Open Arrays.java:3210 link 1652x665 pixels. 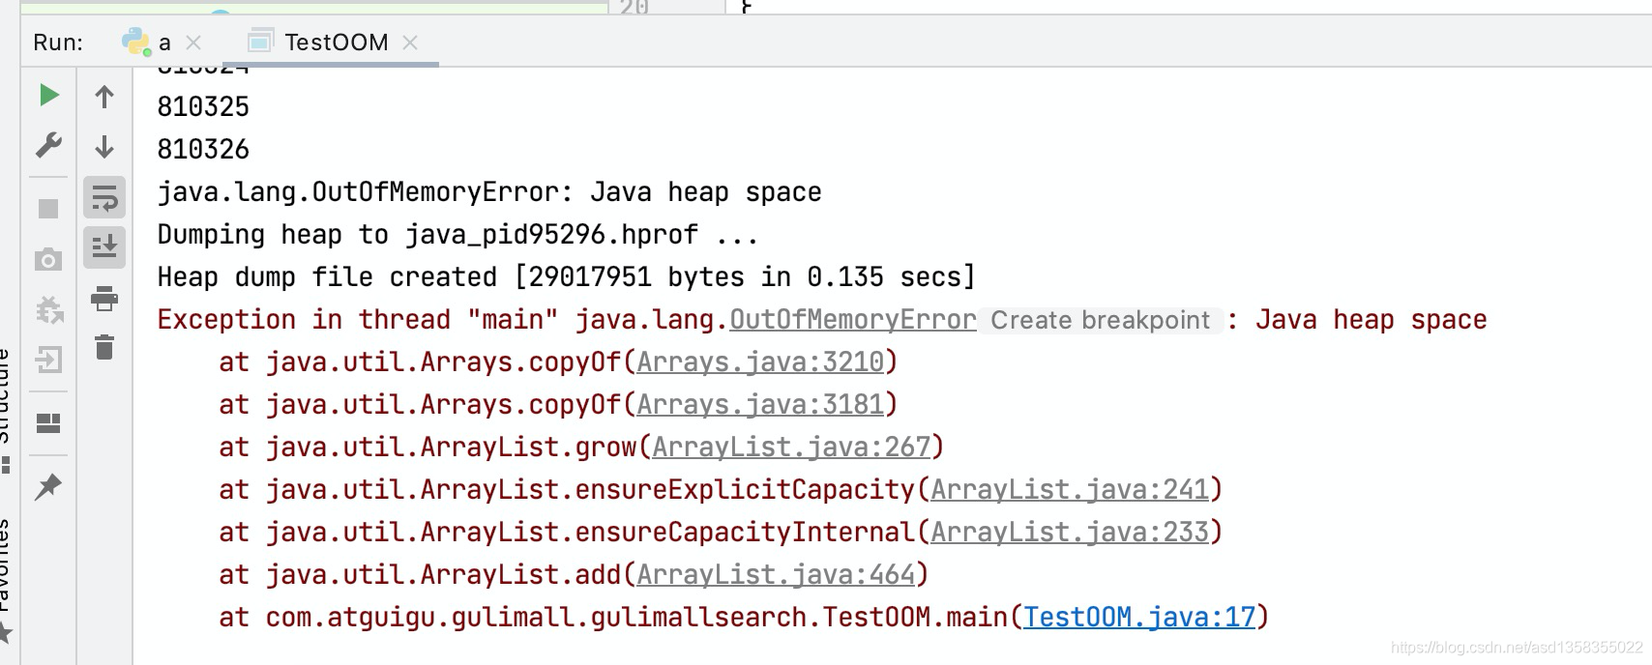[x=760, y=362]
